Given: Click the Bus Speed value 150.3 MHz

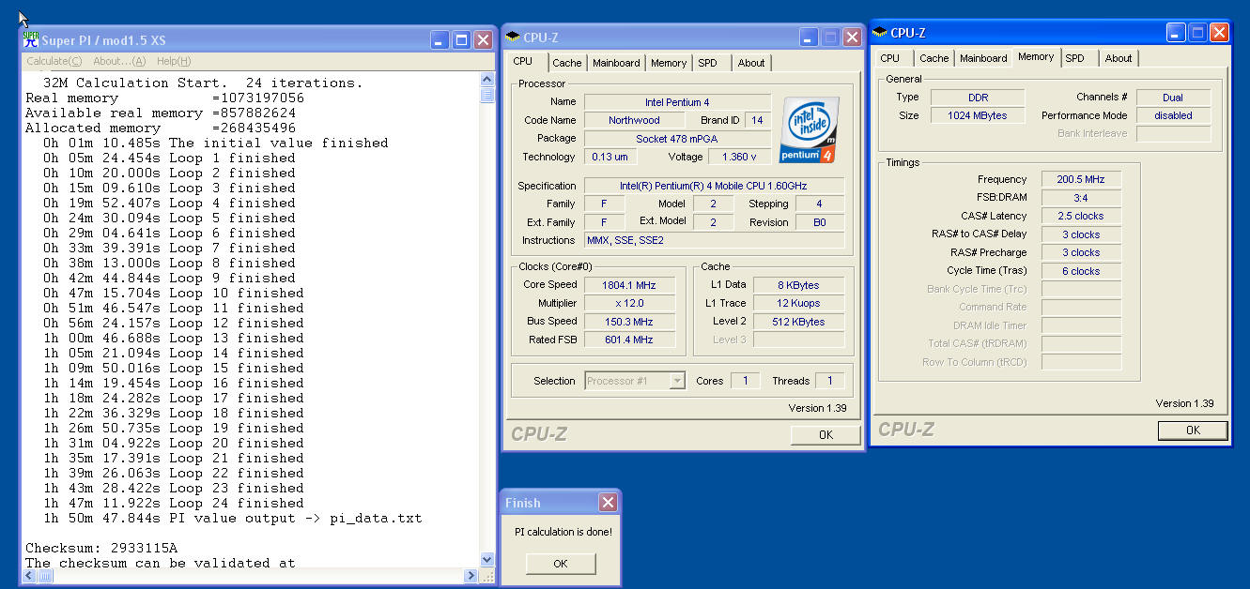Looking at the screenshot, I should 629,322.
